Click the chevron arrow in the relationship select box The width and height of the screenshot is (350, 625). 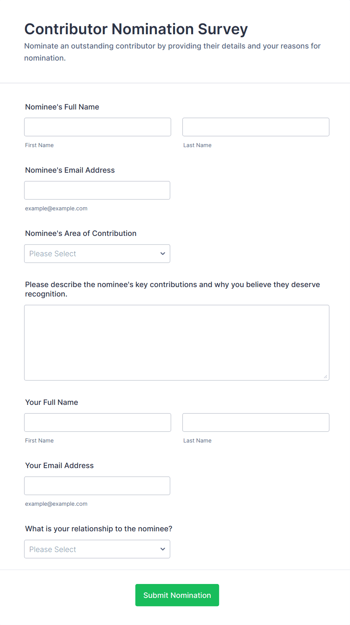[163, 549]
